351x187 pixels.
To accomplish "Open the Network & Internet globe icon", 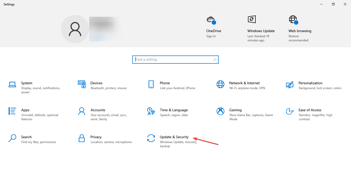I will coord(220,84).
